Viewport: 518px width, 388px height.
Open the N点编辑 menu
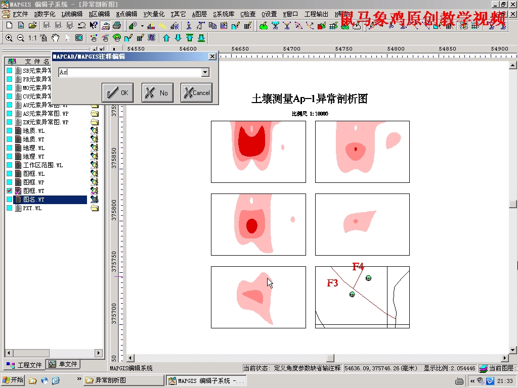click(x=126, y=14)
